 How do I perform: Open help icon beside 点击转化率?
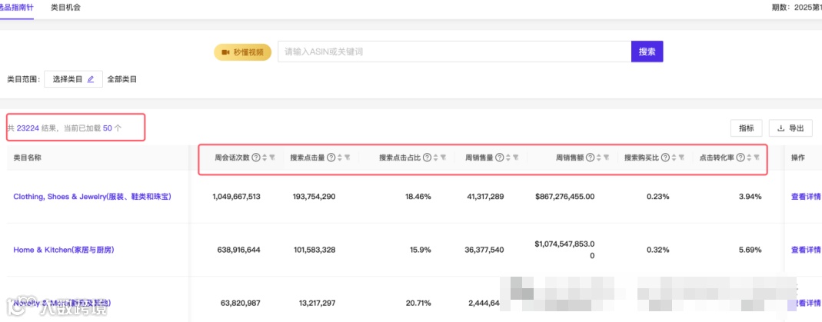coord(740,157)
